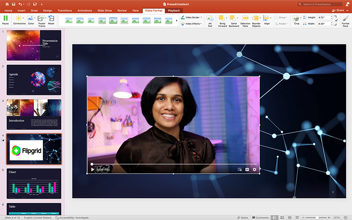This screenshot has width=352, height=220.
Task: Expand the Bring Forward dropdown arrow
Action: tap(226, 18)
